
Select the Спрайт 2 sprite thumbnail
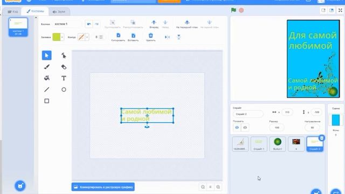(x=315, y=144)
